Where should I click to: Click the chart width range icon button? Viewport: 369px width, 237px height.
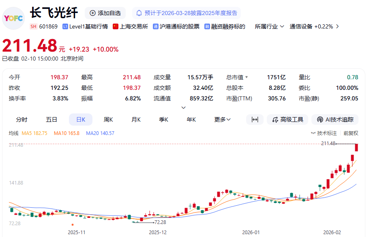click(x=255, y=120)
